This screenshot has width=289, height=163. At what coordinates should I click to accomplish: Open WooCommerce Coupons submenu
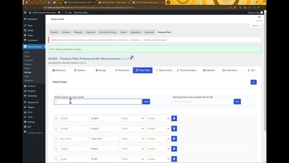point(28,64)
